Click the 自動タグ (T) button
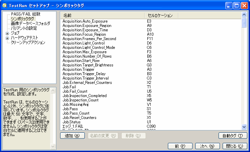 click(233, 136)
